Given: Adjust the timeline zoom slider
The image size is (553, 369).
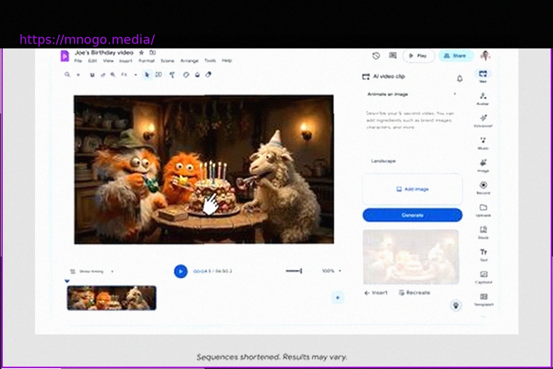Looking at the screenshot, I should point(294,271).
